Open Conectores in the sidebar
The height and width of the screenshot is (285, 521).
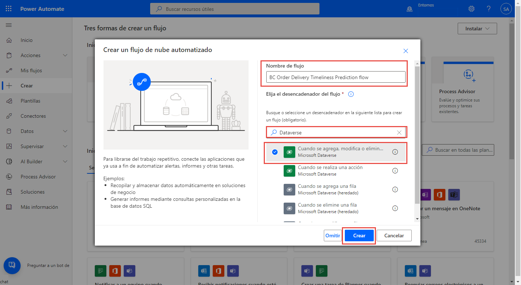click(x=36, y=116)
